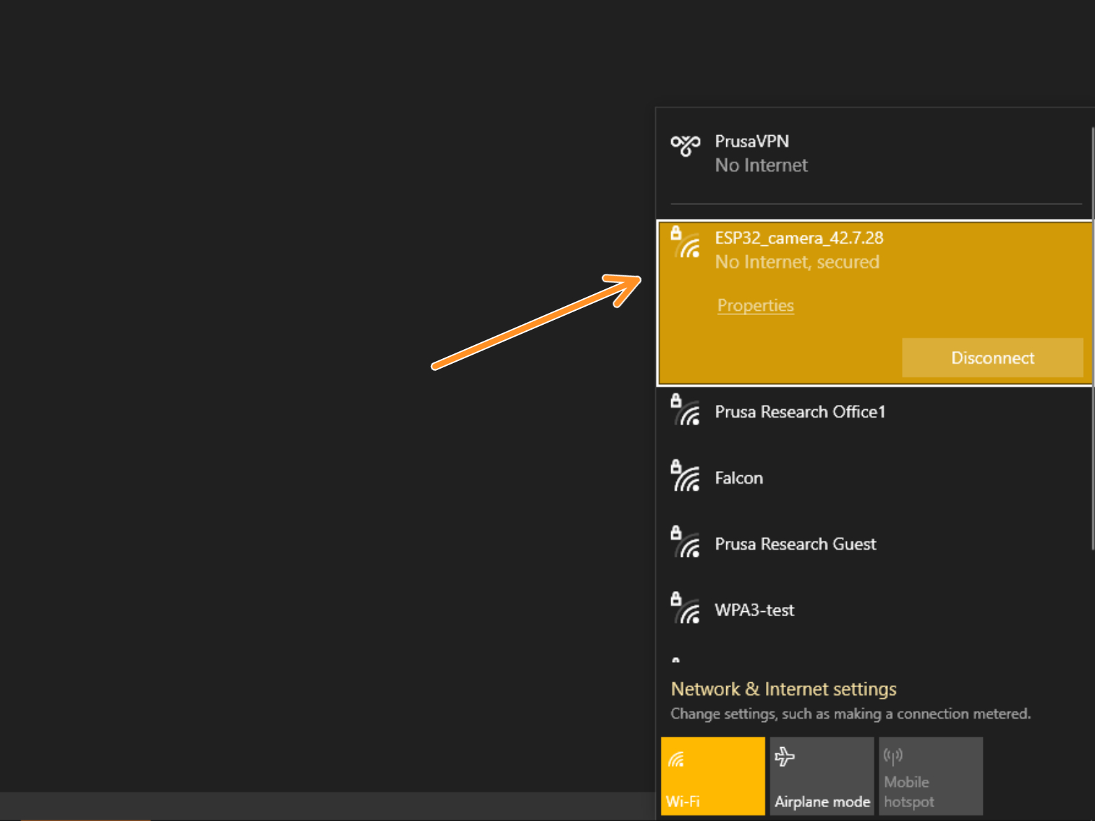Click the network list scrollbar
The image size is (1095, 821).
click(1092, 338)
